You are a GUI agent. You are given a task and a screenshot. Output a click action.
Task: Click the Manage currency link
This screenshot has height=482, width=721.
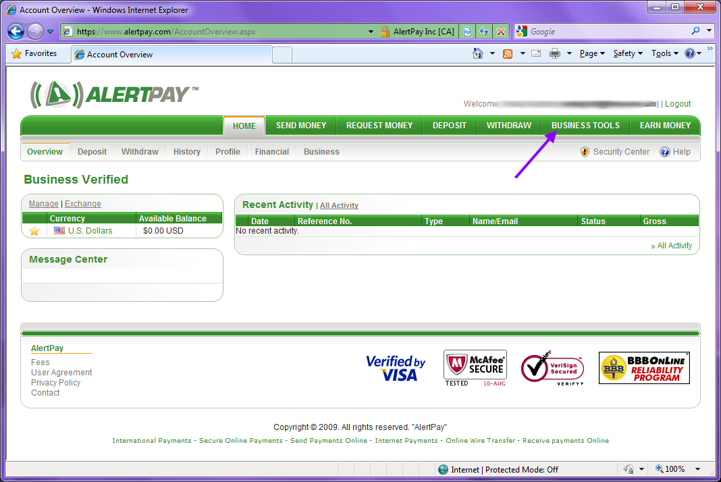(44, 204)
